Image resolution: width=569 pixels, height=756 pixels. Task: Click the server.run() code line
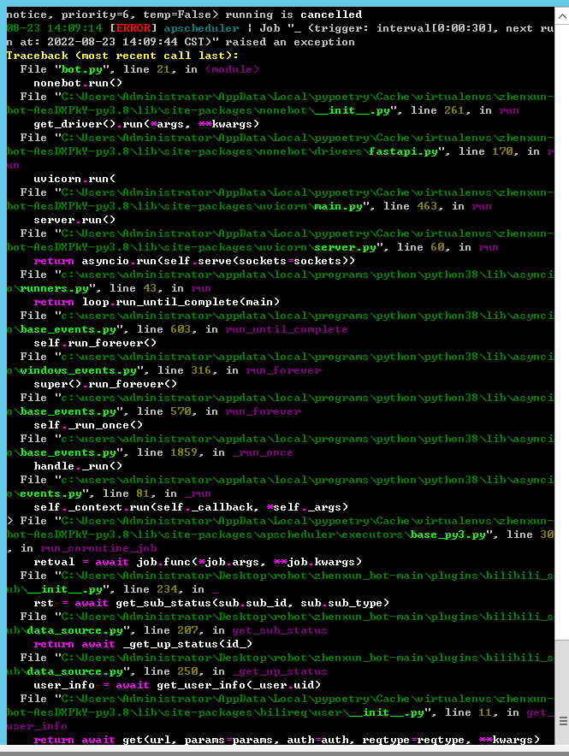(x=74, y=220)
